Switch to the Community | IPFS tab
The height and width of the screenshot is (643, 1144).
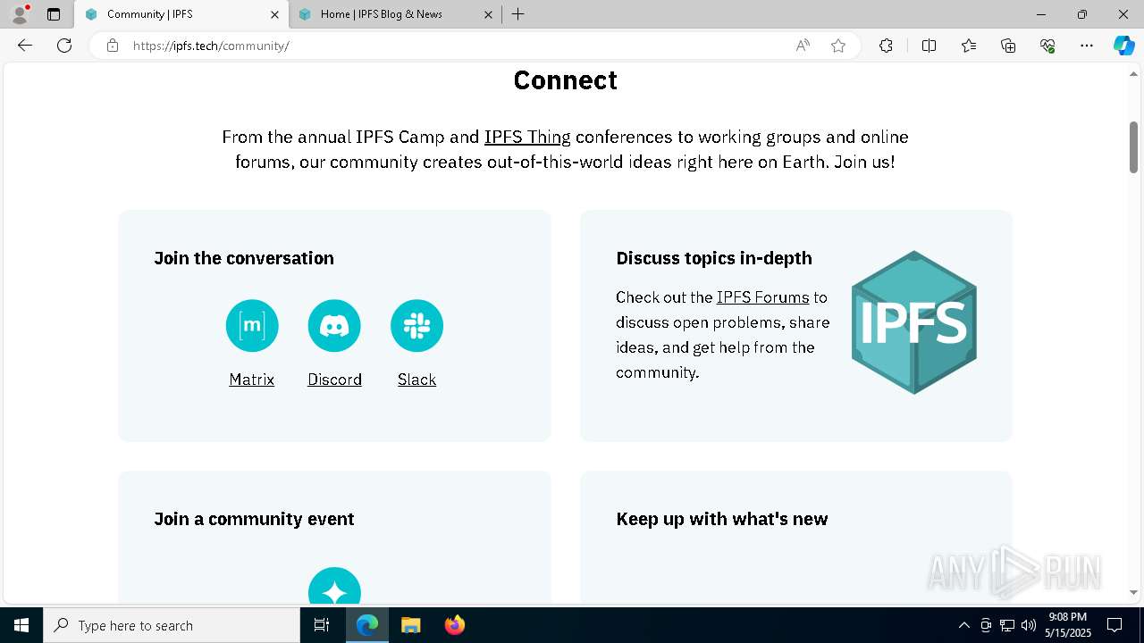[x=181, y=14]
